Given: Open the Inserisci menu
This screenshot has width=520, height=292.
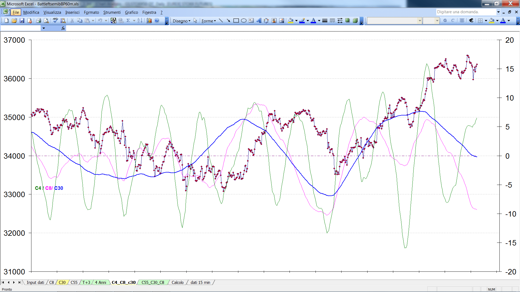Looking at the screenshot, I should click(72, 12).
